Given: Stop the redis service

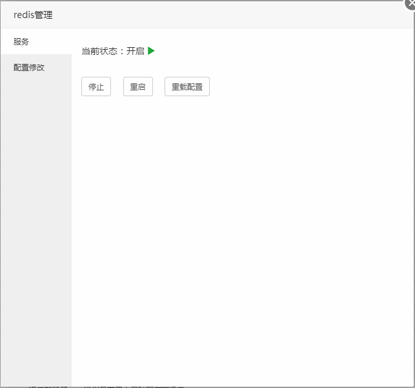Looking at the screenshot, I should point(96,87).
